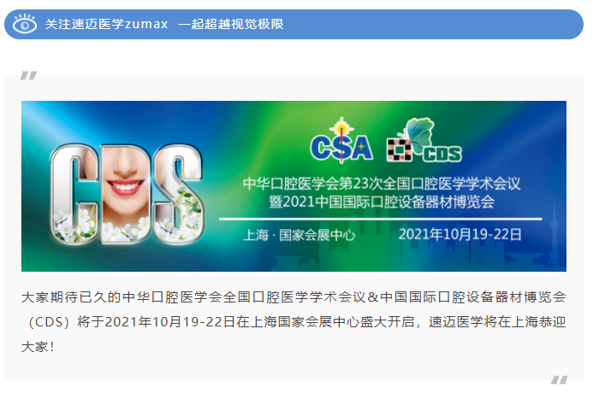The image size is (599, 405).
Task: Click the final 大家! line of text
Action: point(39,347)
